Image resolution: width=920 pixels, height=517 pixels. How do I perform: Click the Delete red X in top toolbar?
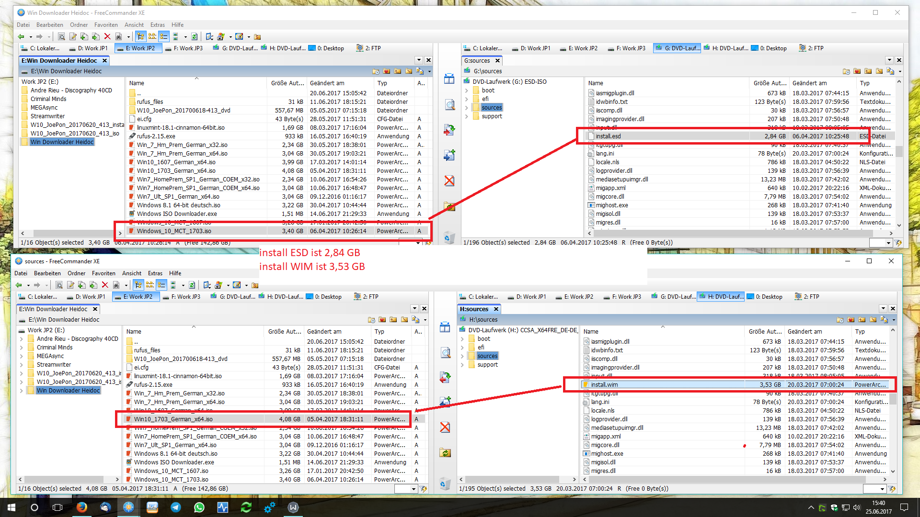click(x=107, y=37)
